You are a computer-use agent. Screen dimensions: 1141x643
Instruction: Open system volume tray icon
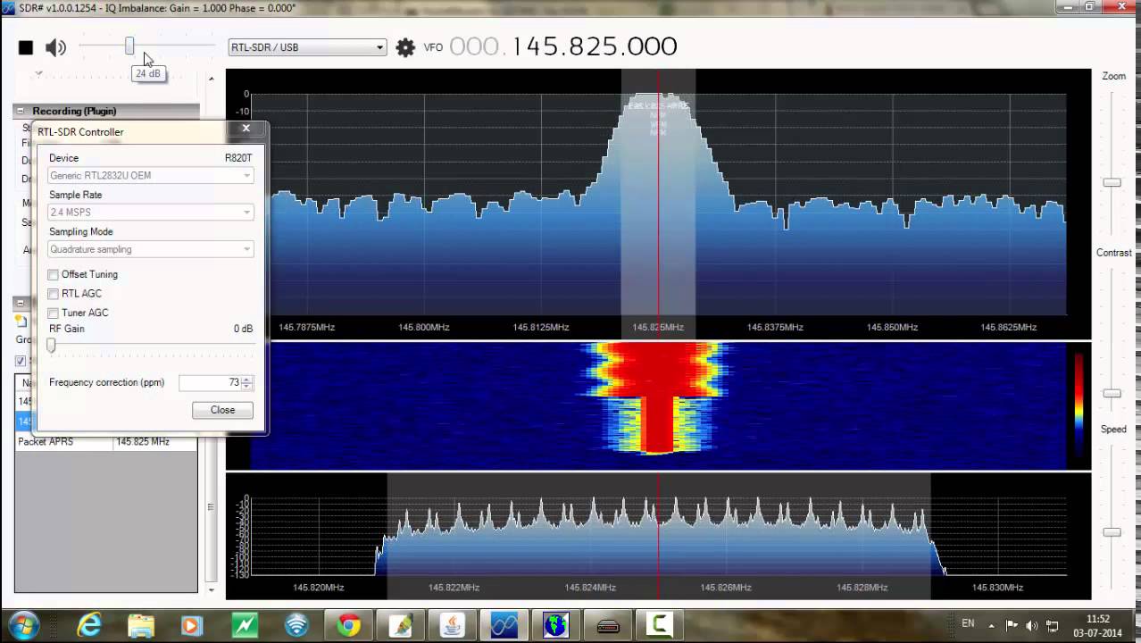tap(1032, 625)
